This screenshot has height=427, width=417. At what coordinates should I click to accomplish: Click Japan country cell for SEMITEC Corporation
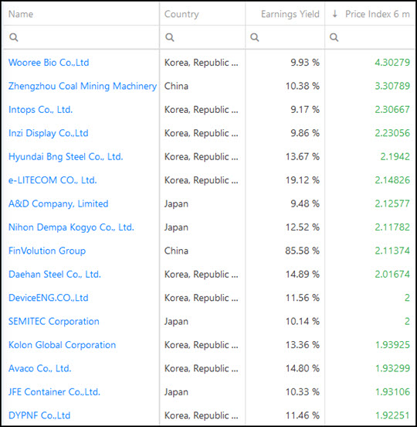pyautogui.click(x=176, y=321)
